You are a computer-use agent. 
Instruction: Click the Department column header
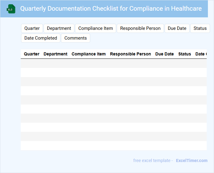click(x=55, y=54)
